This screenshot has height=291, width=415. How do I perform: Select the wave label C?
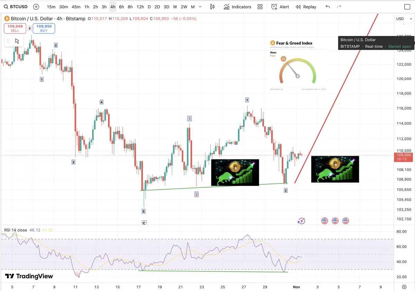click(144, 223)
